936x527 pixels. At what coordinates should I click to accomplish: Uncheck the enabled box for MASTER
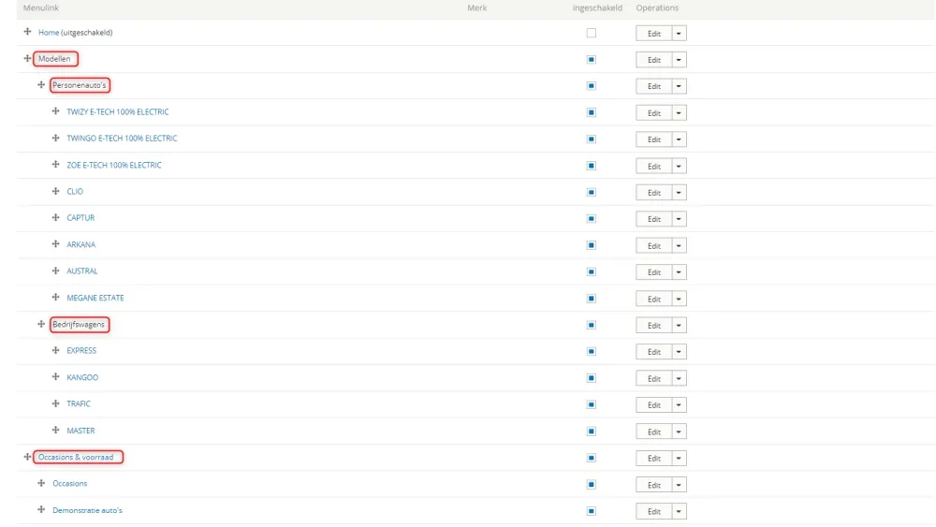click(591, 432)
